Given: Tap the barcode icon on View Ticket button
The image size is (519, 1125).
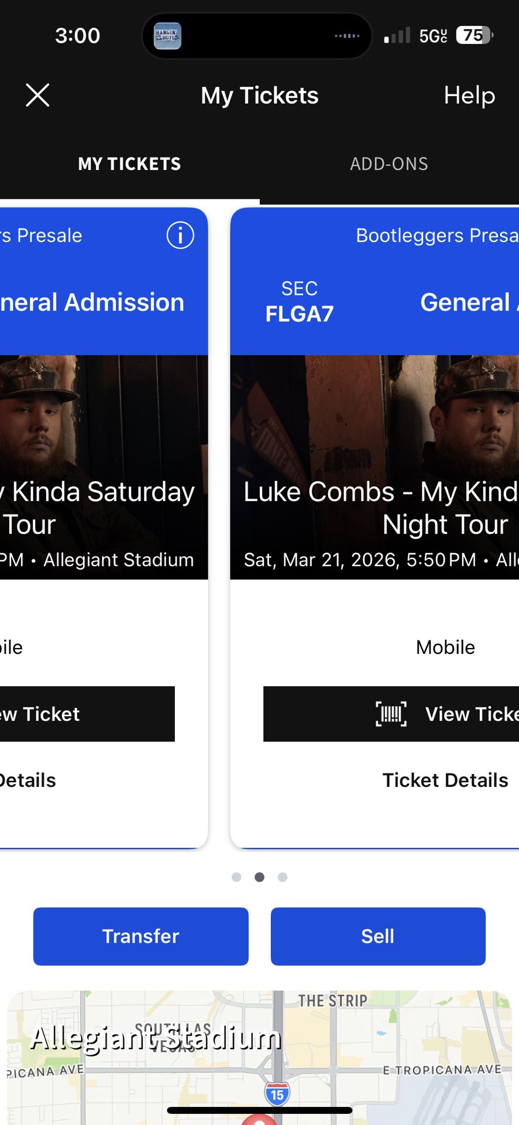Looking at the screenshot, I should [391, 714].
